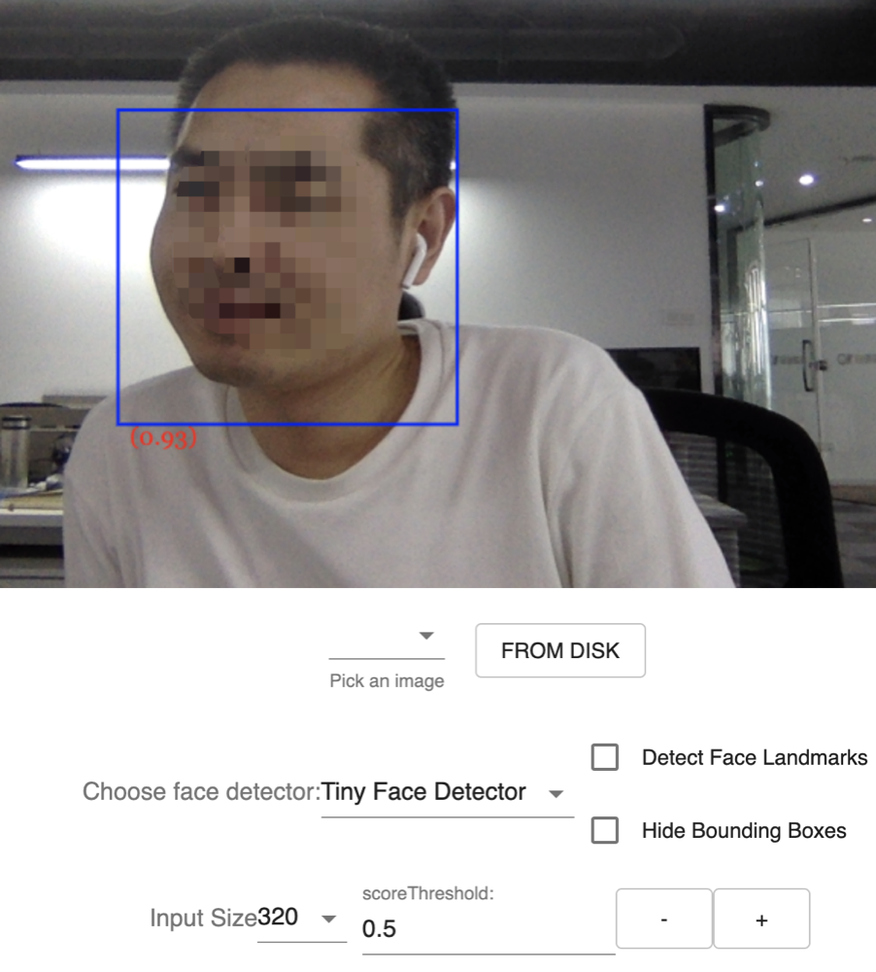Check the Hide Bounding Boxes option
The image size is (876, 972).
pos(604,831)
